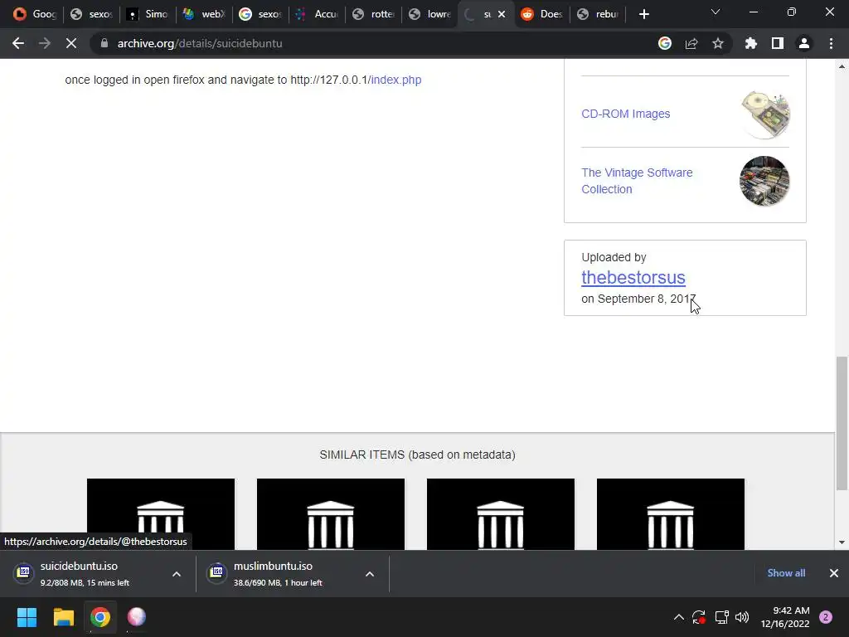Switch to the first 'Goog' tab

coord(35,14)
